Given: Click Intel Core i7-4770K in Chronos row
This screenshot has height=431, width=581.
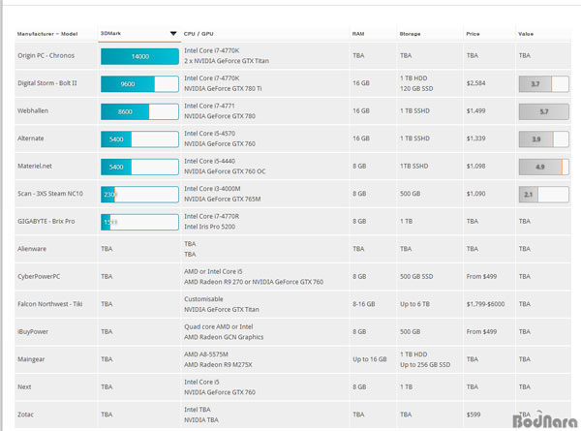Looking at the screenshot, I should coord(211,50).
